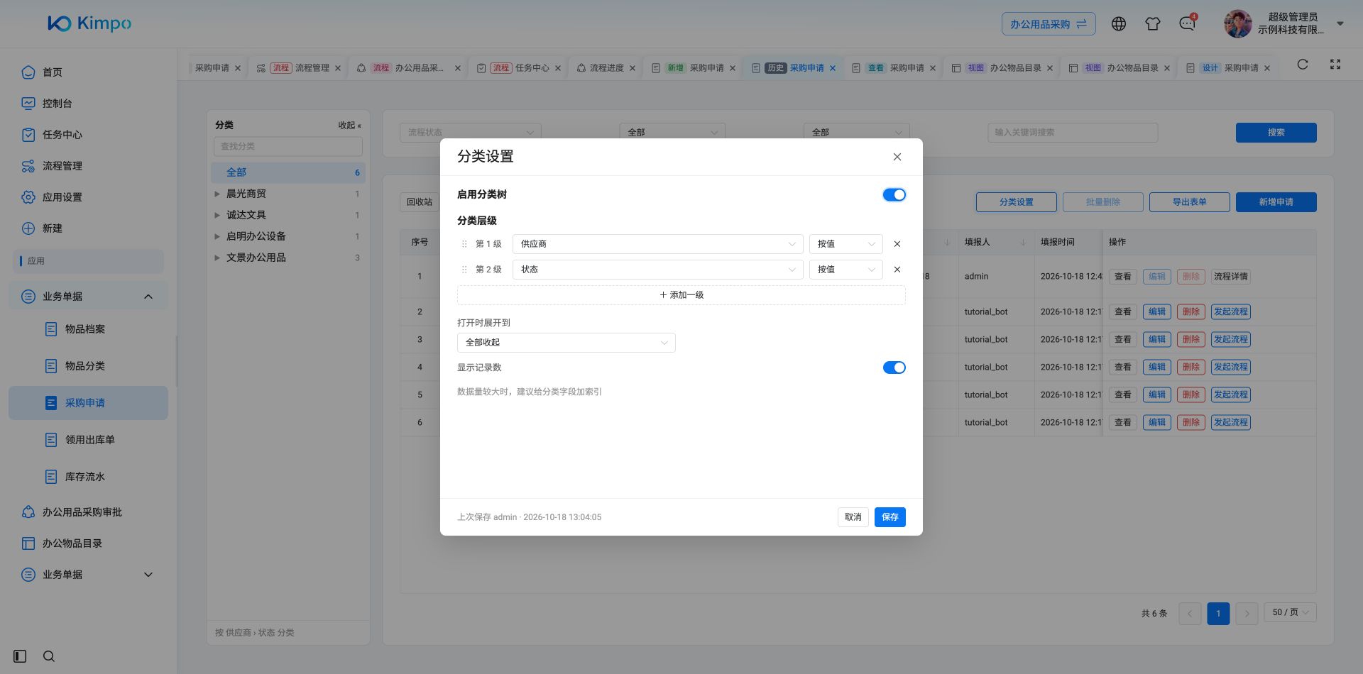Viewport: 1363px width, 674px height.
Task: Open level 2 field dropdown 状态
Action: [x=657, y=270]
